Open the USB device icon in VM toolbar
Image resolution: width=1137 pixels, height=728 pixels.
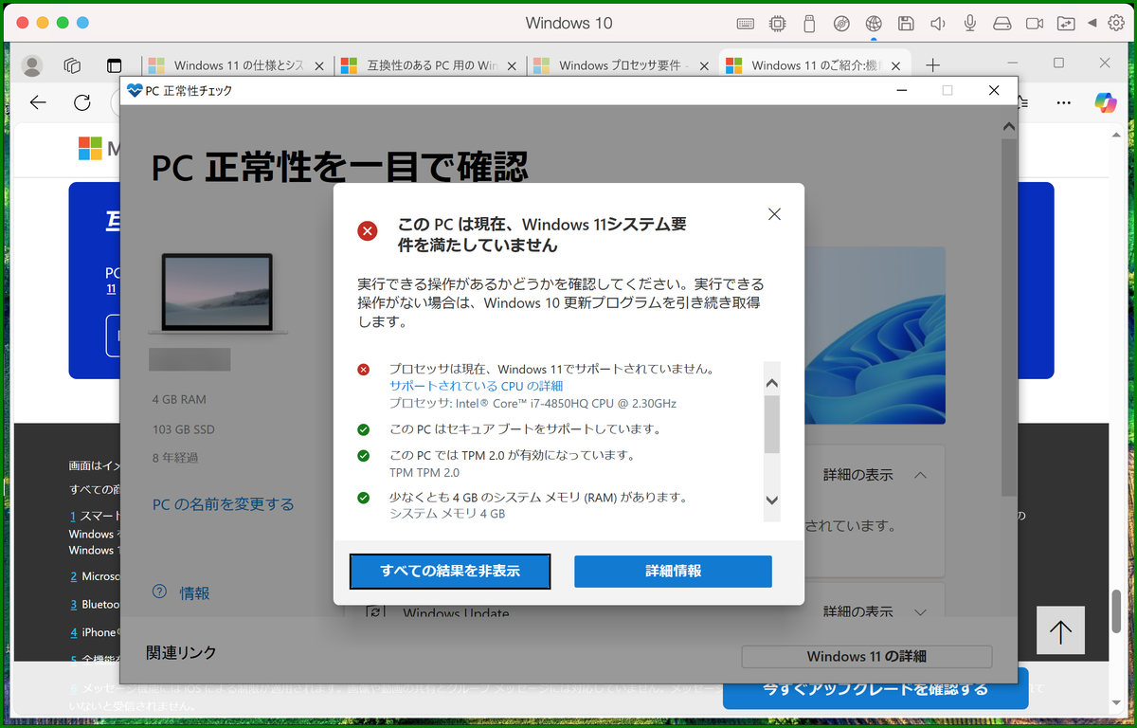pos(808,23)
